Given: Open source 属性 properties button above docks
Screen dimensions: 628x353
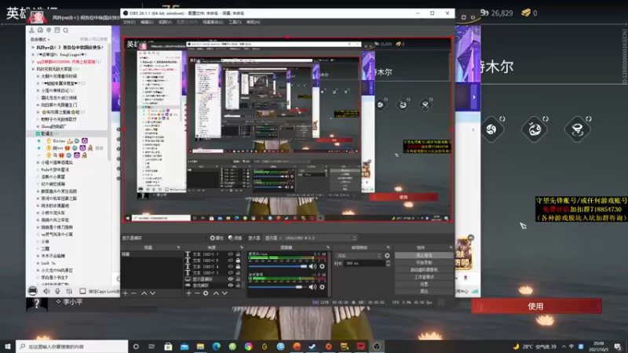Looking at the screenshot, I should [217, 238].
